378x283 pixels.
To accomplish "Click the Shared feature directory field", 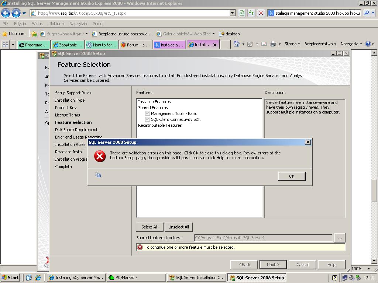I will coord(264,238).
